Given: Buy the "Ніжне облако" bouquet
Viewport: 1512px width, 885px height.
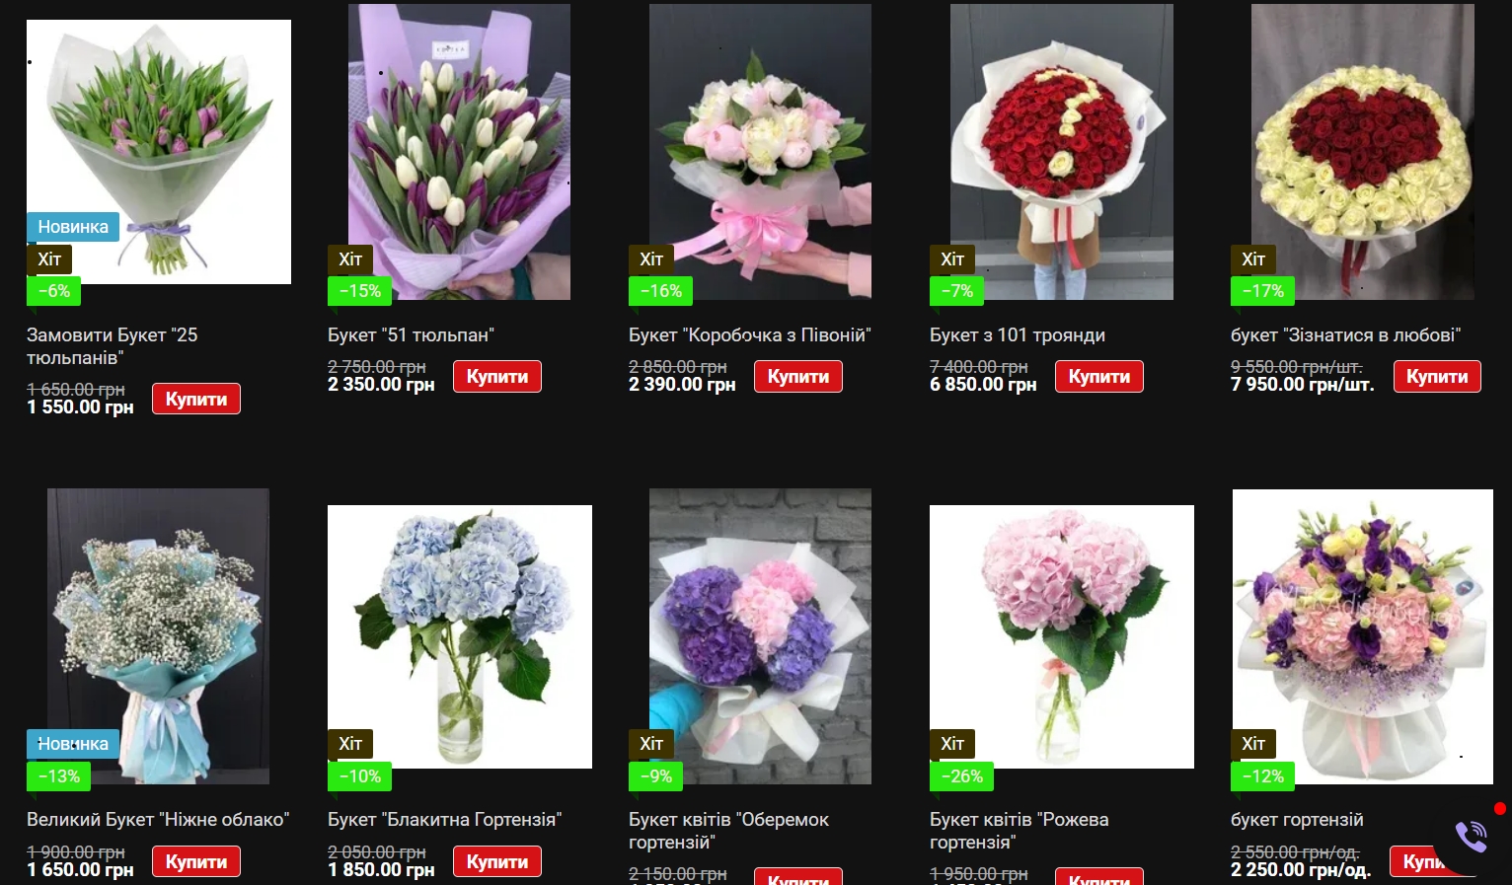Looking at the screenshot, I should (196, 861).
